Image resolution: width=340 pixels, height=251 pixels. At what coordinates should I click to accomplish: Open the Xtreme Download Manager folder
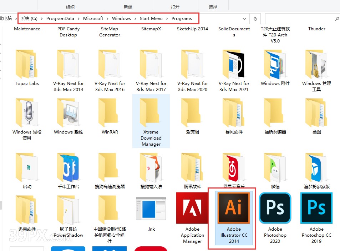[151, 114]
